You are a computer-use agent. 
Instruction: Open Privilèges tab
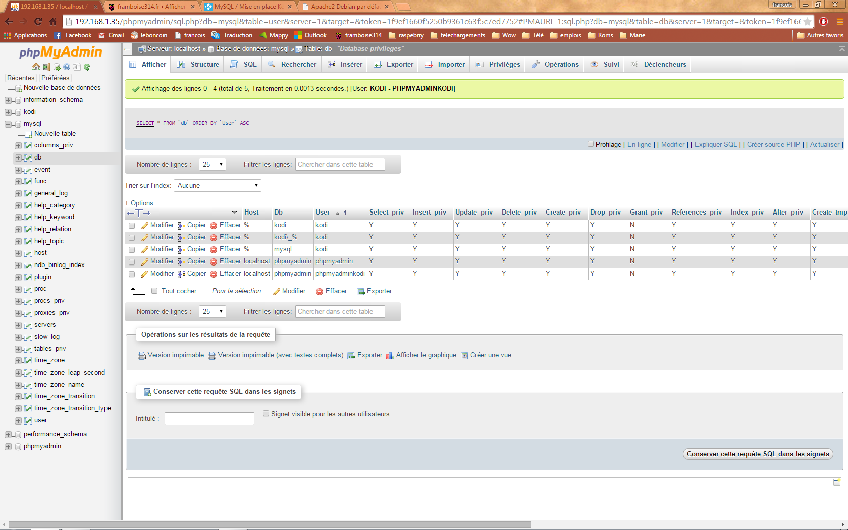498,64
